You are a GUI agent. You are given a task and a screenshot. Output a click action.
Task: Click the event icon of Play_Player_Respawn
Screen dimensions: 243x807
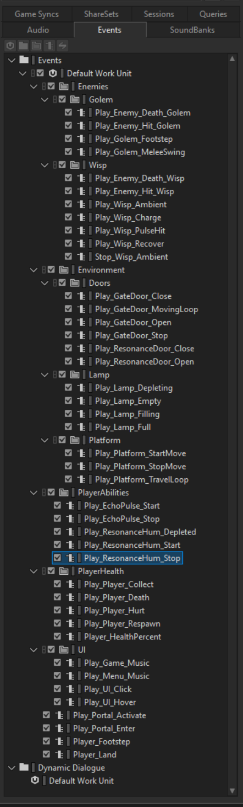click(70, 623)
